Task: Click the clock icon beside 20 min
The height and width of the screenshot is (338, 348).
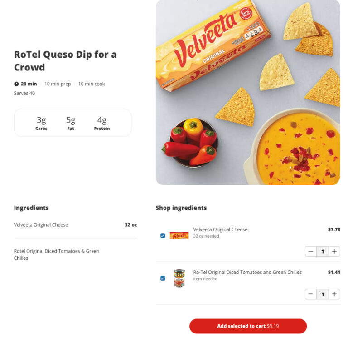Action: point(16,84)
